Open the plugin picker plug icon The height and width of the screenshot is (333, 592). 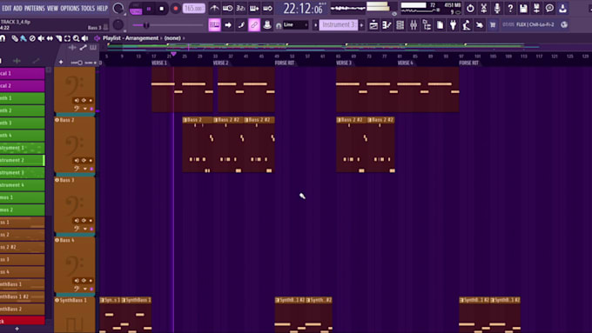(453, 25)
